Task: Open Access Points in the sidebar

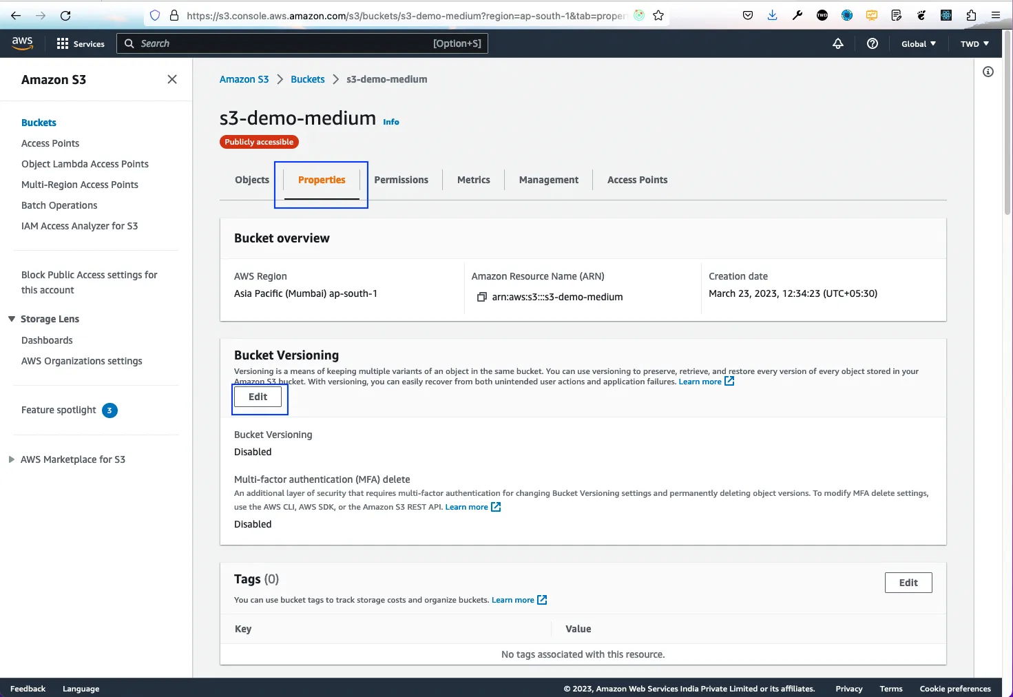Action: (x=50, y=143)
